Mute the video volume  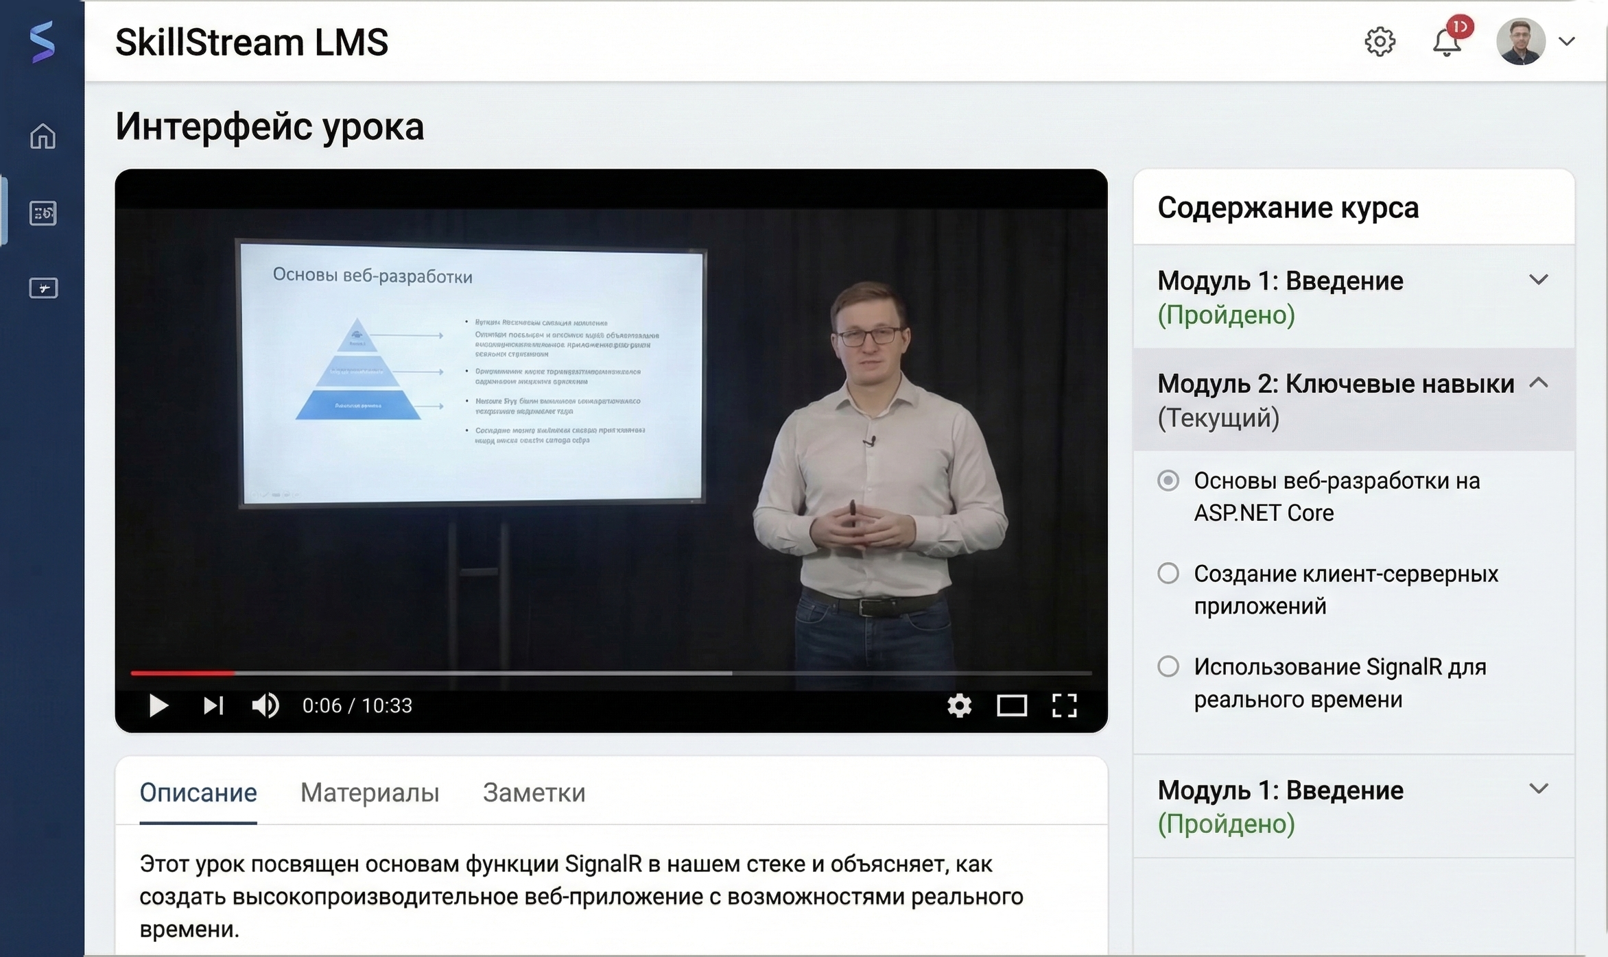click(265, 705)
